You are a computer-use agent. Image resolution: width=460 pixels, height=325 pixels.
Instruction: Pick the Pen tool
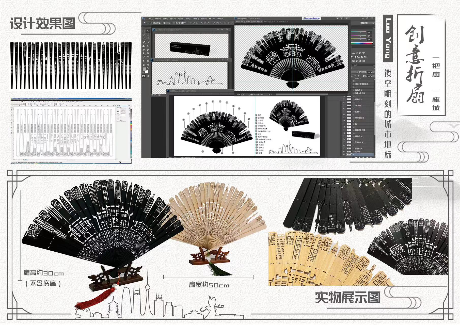[x=144, y=57]
